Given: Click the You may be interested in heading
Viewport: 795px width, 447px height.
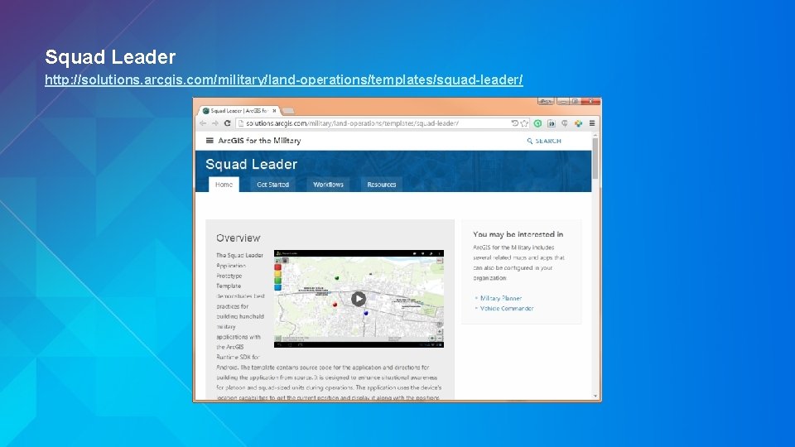Looking at the screenshot, I should [518, 234].
